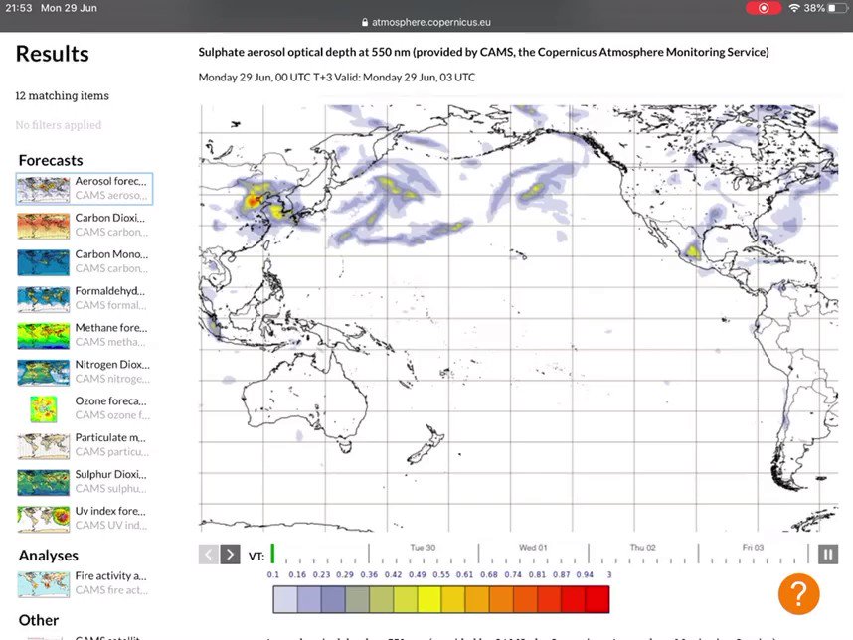The image size is (853, 640).
Task: Click the green VT time position marker
Action: coord(272,554)
